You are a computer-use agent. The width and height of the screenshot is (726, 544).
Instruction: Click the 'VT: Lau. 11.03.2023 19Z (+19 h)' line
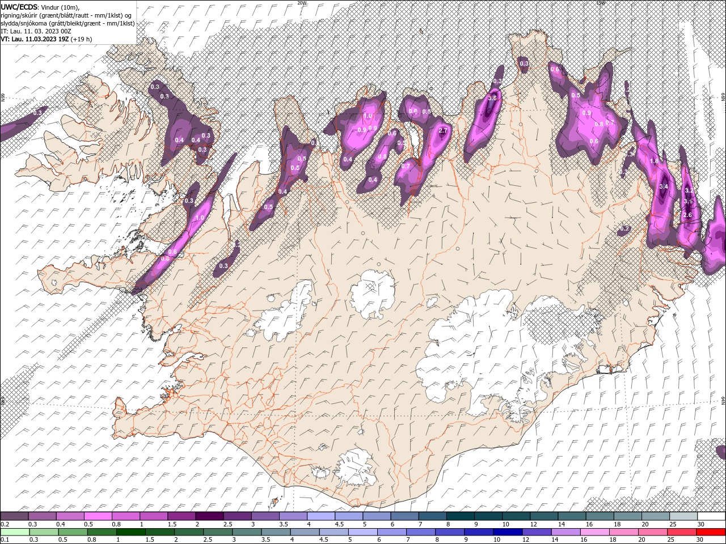46,39
